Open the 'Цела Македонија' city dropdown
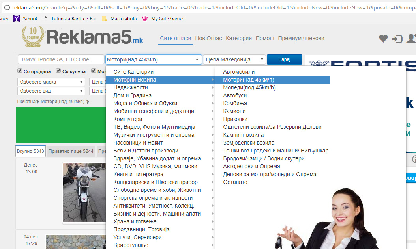The height and width of the screenshot is (249, 416). [234, 59]
